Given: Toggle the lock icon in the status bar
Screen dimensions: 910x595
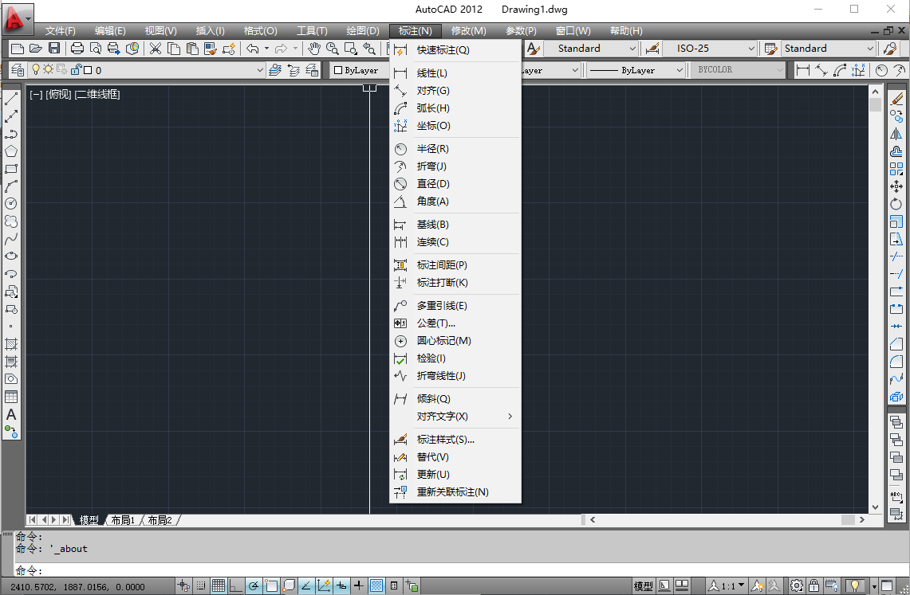Looking at the screenshot, I should [x=814, y=586].
